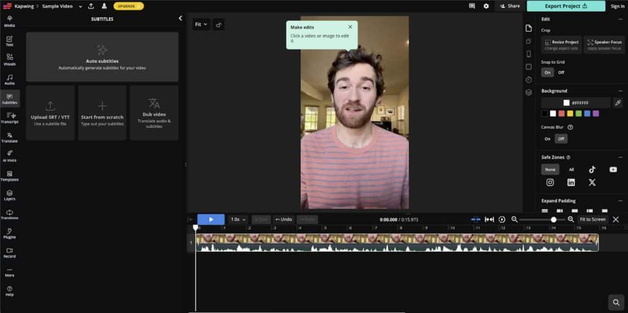Click the blue Play button

[211, 219]
